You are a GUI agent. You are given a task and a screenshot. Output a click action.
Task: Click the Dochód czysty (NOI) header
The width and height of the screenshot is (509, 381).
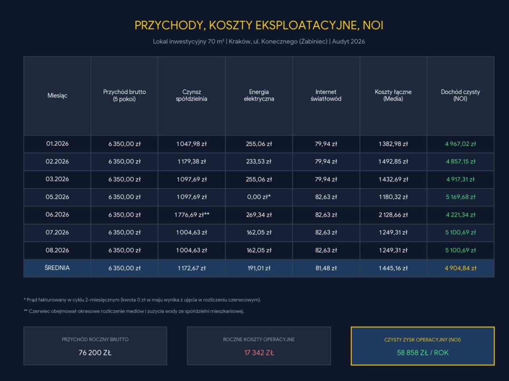(460, 96)
